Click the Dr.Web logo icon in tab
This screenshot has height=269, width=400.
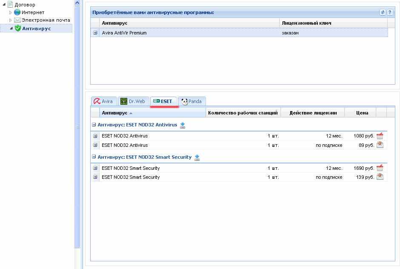click(x=124, y=101)
